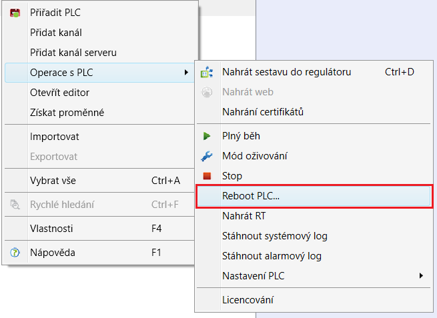Click the greyed Nahrát web globe icon
437x318 pixels.
[x=207, y=92]
